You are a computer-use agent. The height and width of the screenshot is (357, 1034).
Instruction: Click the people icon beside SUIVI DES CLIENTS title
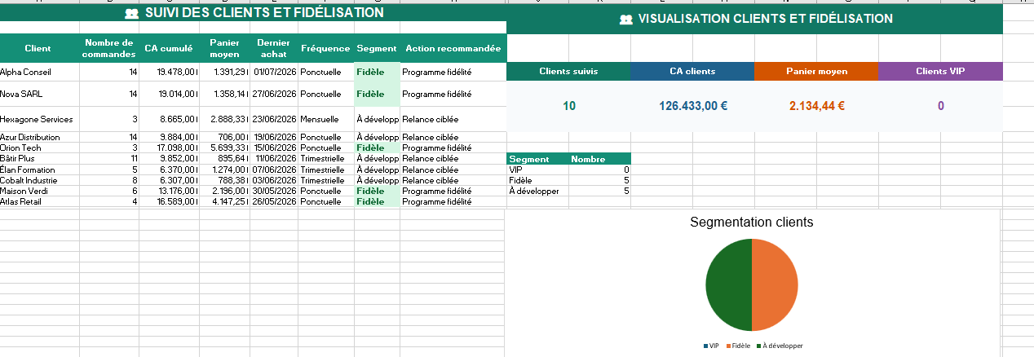click(131, 14)
